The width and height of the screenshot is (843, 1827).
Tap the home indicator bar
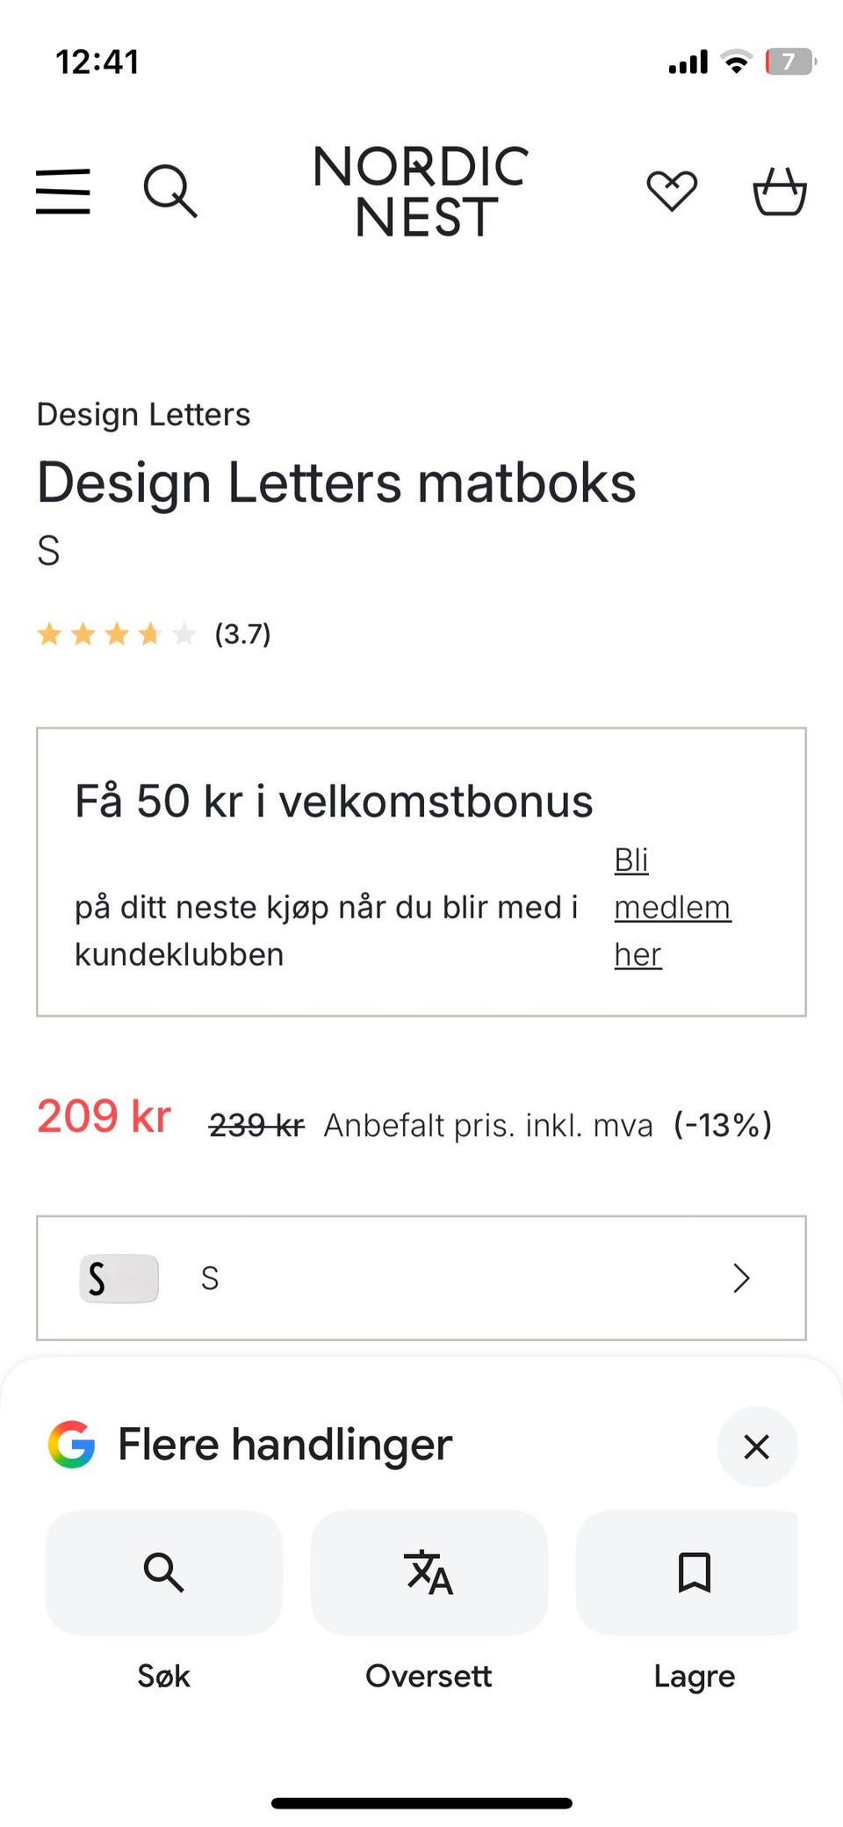[x=421, y=1802]
